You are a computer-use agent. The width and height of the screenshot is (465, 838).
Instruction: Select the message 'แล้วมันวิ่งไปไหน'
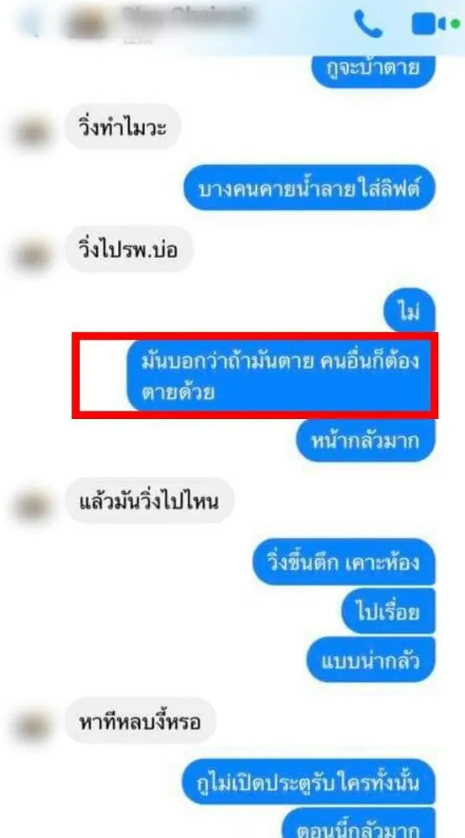point(149,500)
